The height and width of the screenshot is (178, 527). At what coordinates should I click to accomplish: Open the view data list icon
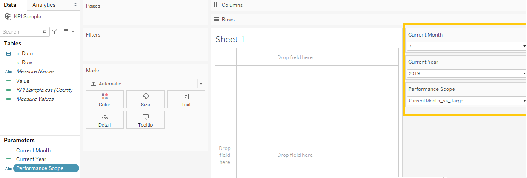pyautogui.click(x=65, y=31)
